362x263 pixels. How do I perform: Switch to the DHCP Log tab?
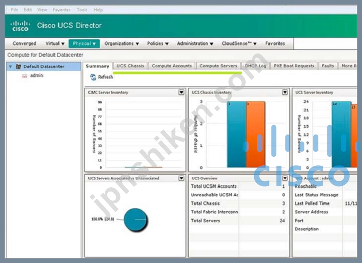pyautogui.click(x=255, y=66)
